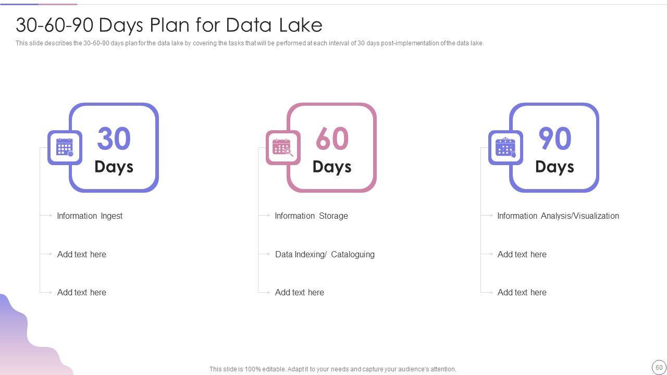Select the slide title "30-60-90 Days Plan for Data Lake"

point(169,25)
